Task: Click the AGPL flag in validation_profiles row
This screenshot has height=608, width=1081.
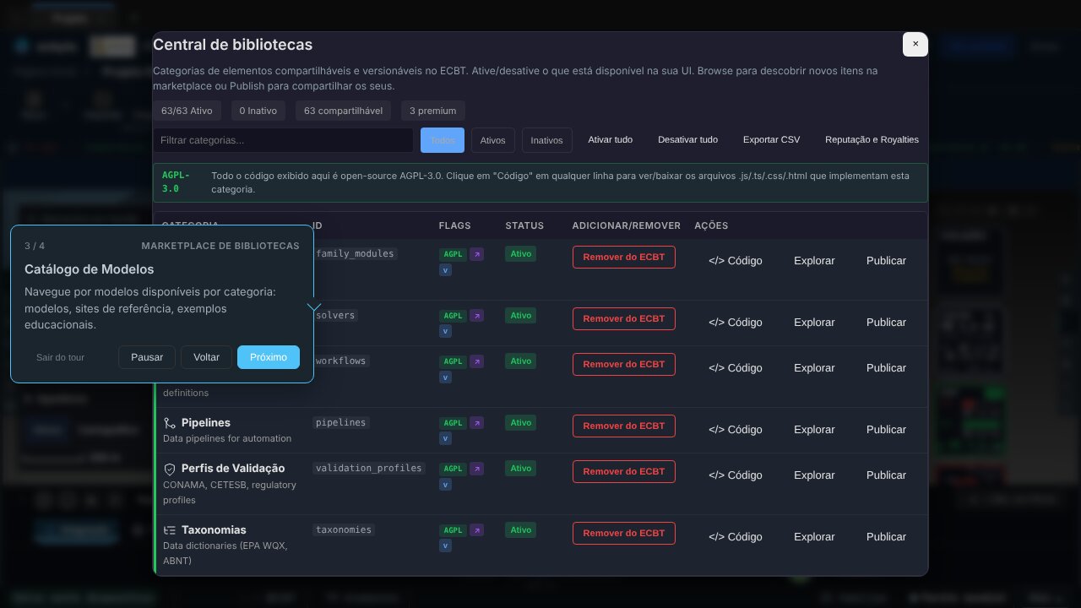Action: [454, 469]
